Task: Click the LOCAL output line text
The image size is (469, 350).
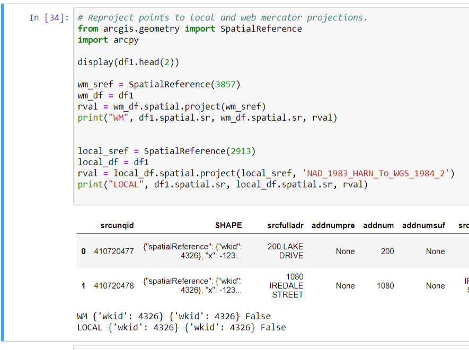Action: tap(181, 327)
